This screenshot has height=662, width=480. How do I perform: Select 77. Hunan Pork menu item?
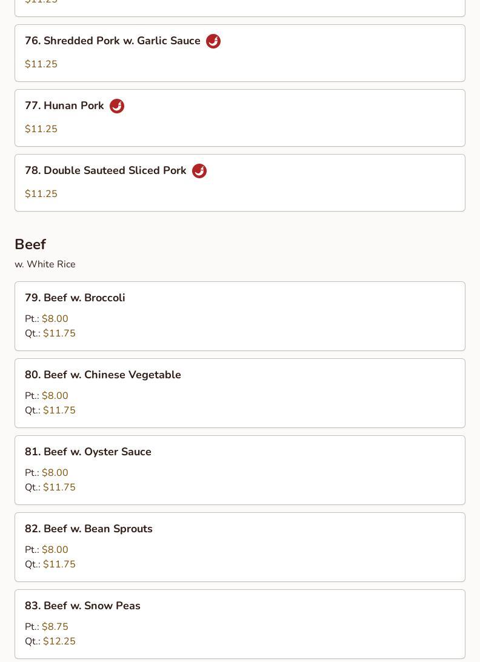click(x=64, y=106)
